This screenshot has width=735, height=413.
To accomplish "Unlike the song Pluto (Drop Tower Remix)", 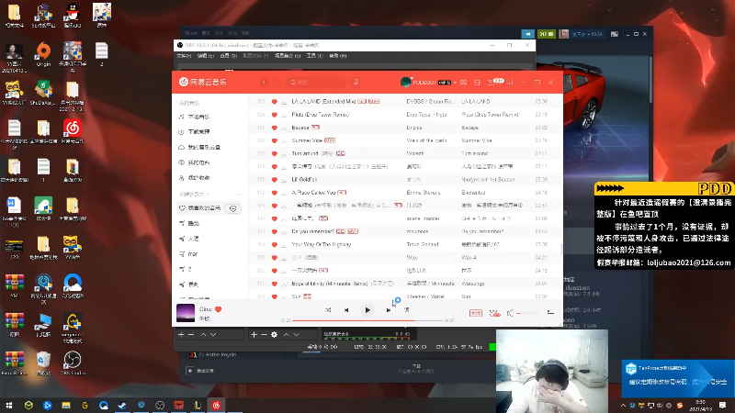I will 275,114.
